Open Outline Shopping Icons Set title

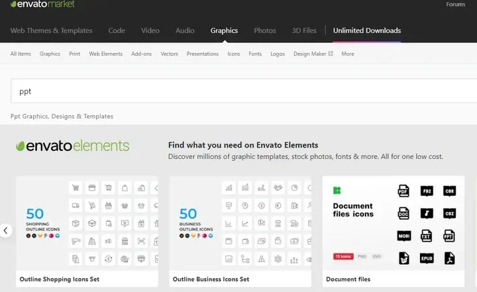click(x=60, y=279)
